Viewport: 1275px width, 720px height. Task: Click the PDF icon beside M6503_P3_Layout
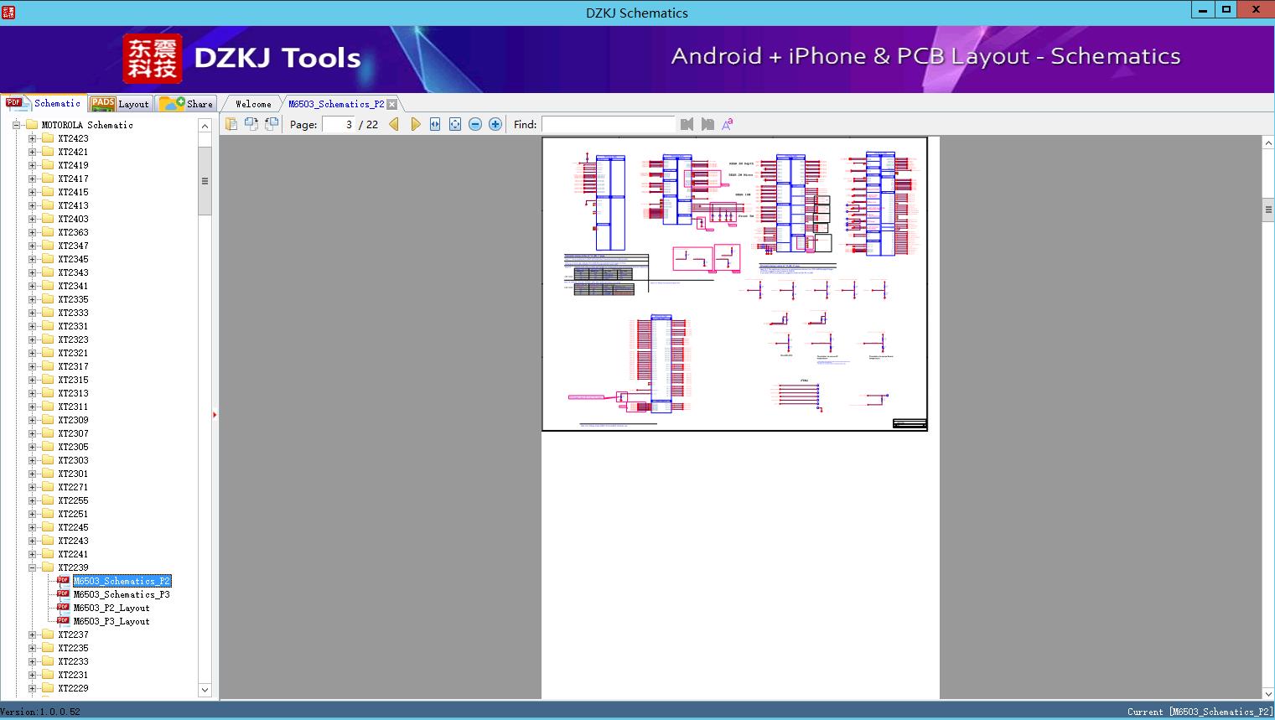[x=63, y=621]
